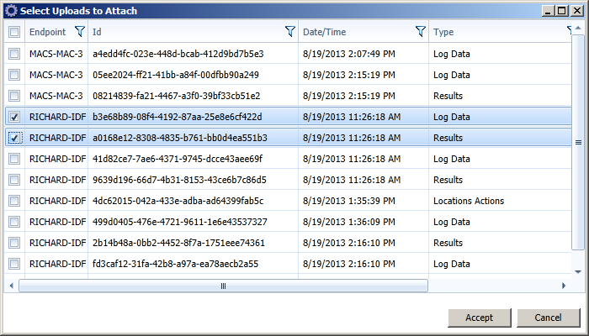Open the Id column filter funnel
The image size is (589, 336).
pos(289,32)
